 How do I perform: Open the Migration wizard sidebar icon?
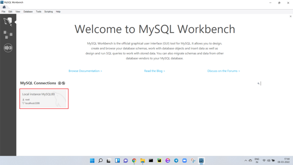(x=8, y=48)
